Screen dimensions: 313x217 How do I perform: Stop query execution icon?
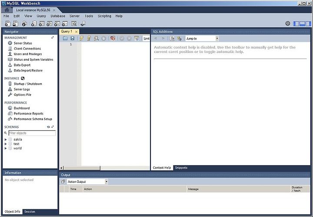(x=103, y=39)
